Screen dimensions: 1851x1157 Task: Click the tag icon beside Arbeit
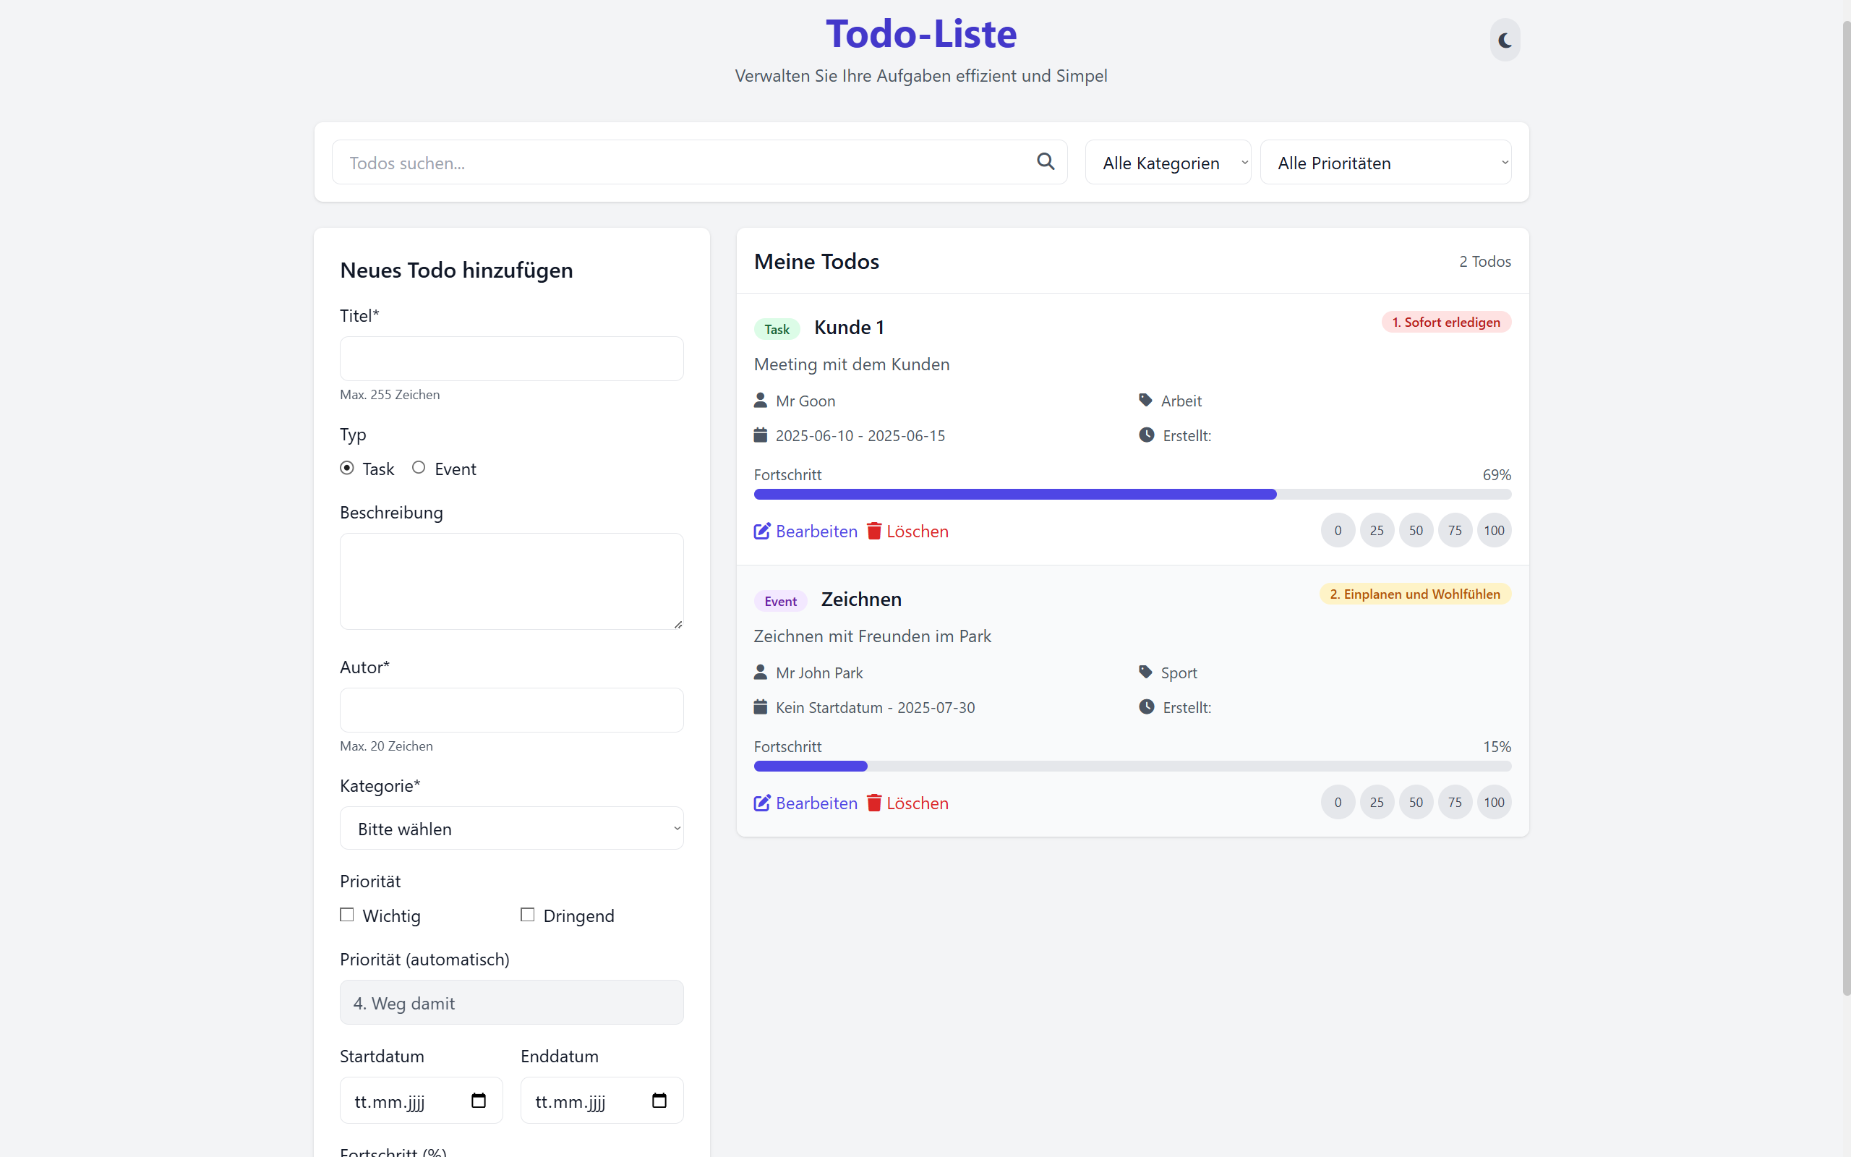tap(1145, 398)
